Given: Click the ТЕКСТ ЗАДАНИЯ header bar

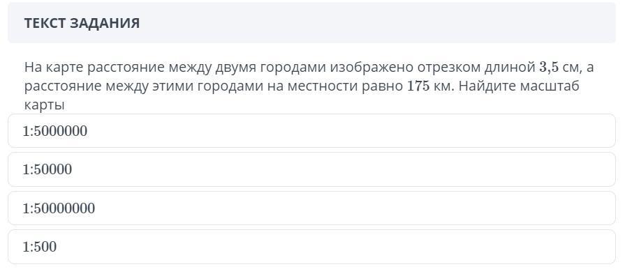Looking at the screenshot, I should (x=311, y=23).
